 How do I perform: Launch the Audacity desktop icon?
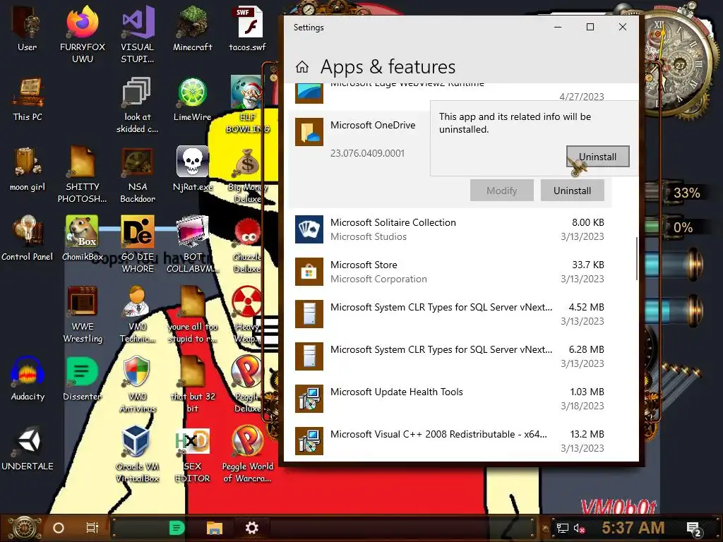(x=28, y=379)
